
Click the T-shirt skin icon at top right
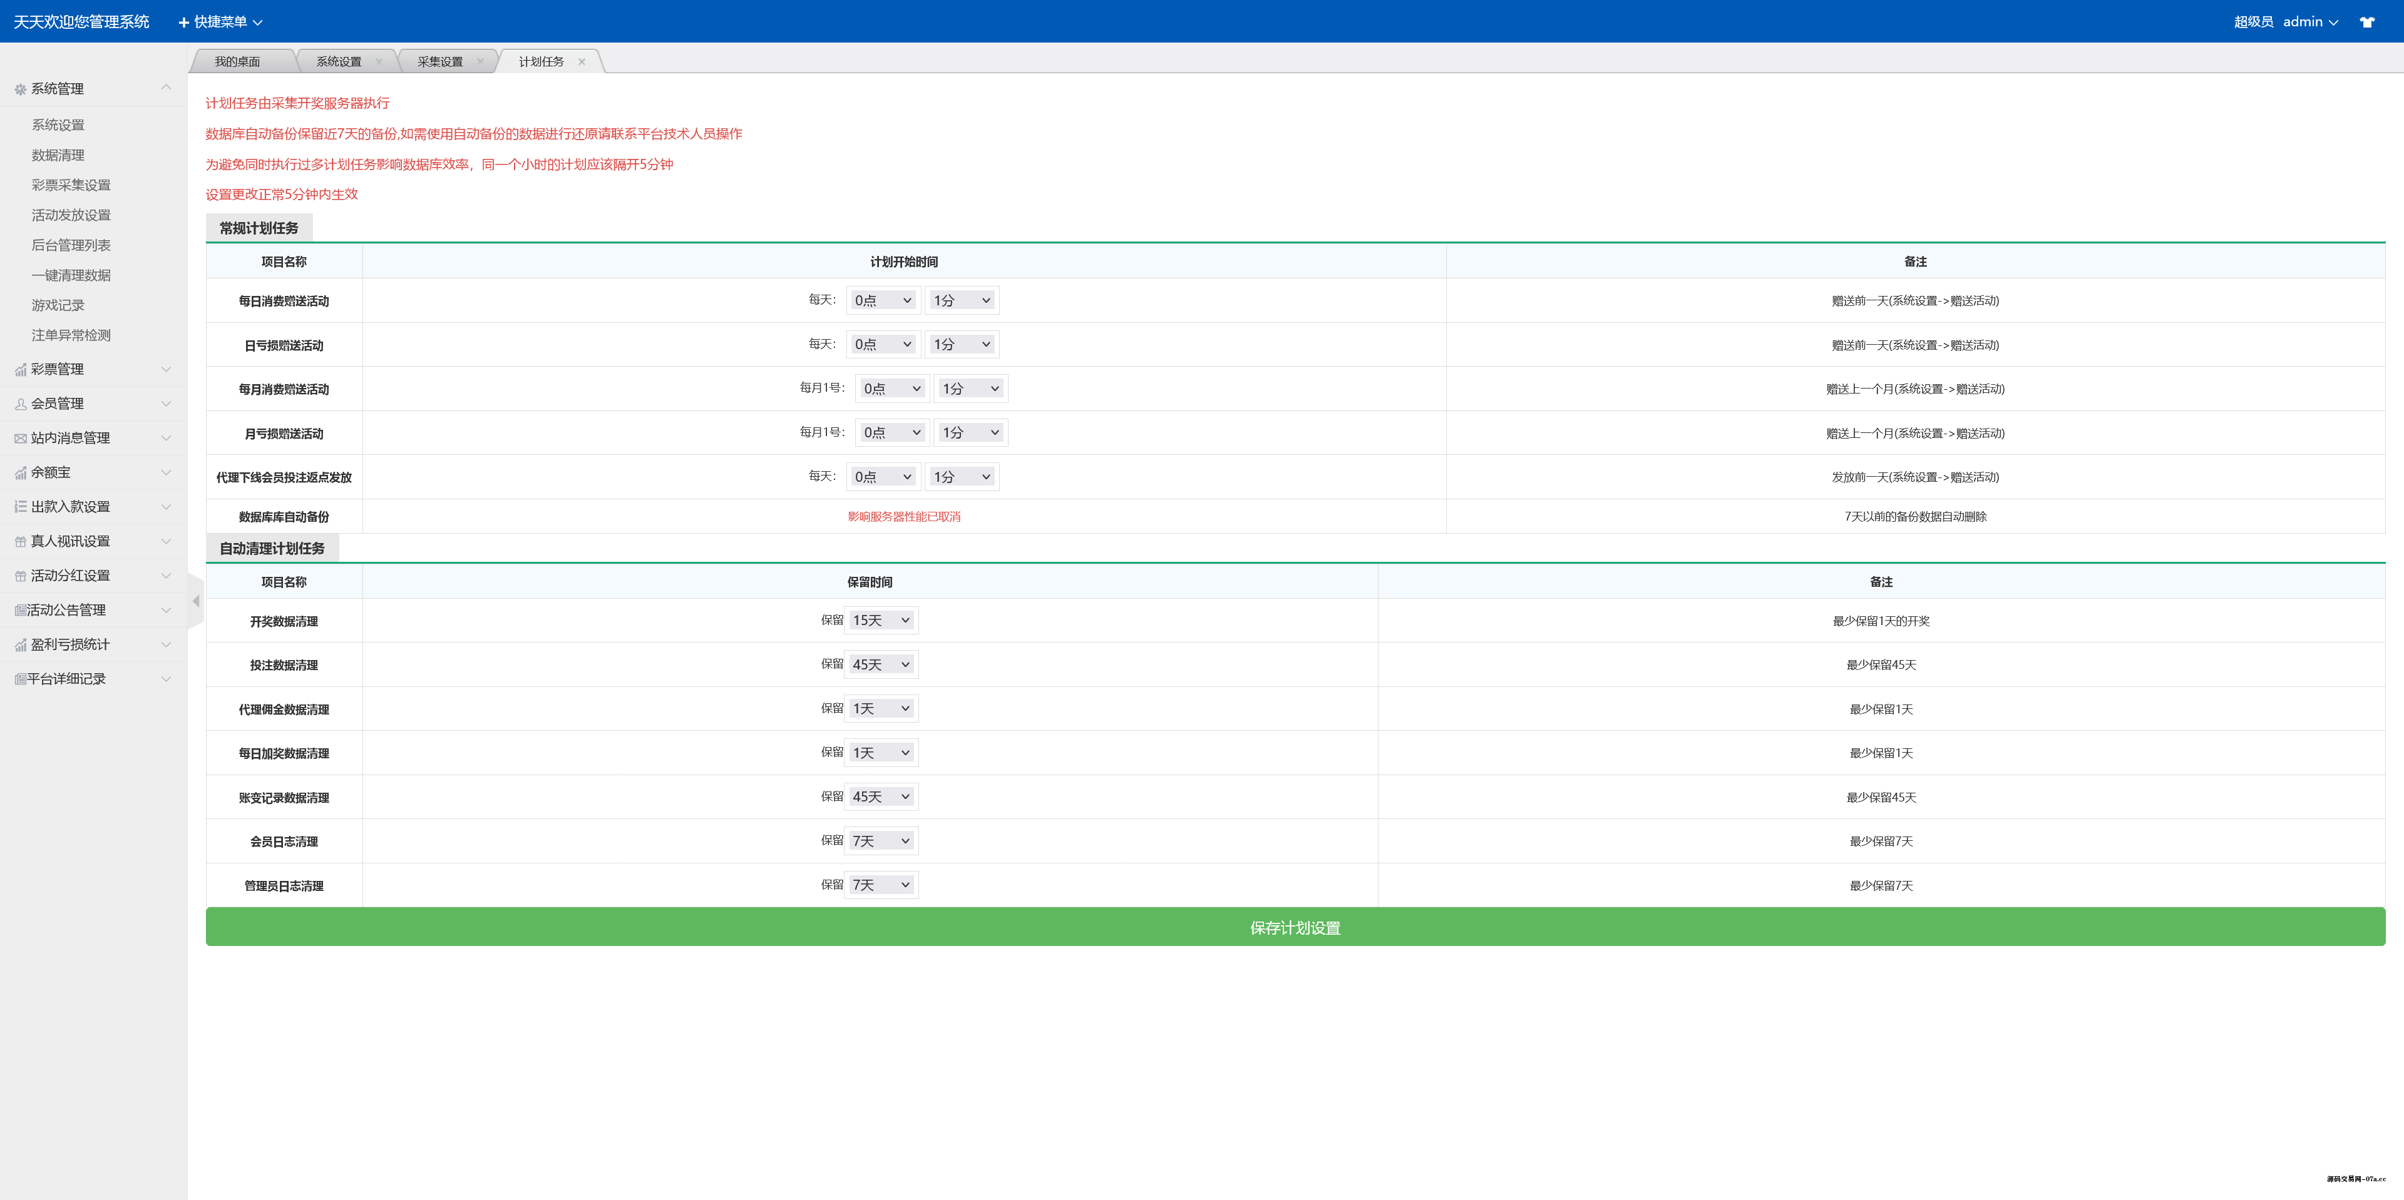click(x=2366, y=21)
